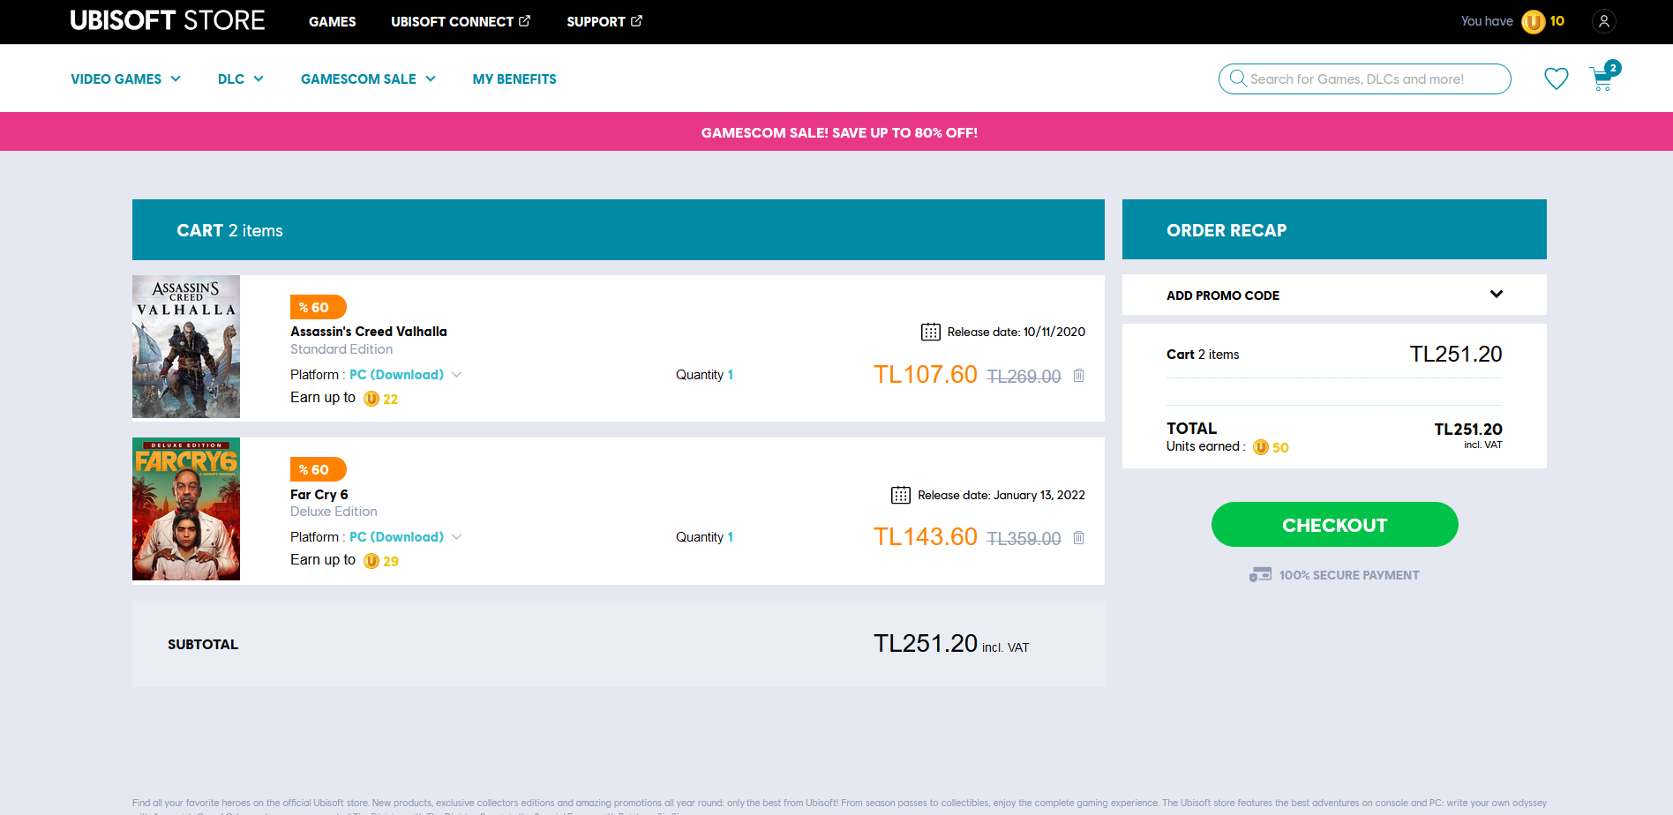Image resolution: width=1673 pixels, height=815 pixels.
Task: Open Far Cry 6 product title
Action: click(319, 495)
